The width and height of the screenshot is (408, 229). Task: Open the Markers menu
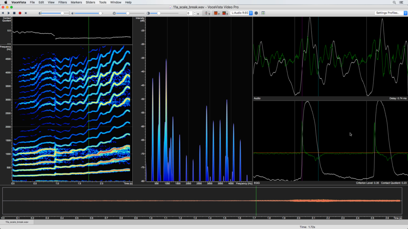76,2
